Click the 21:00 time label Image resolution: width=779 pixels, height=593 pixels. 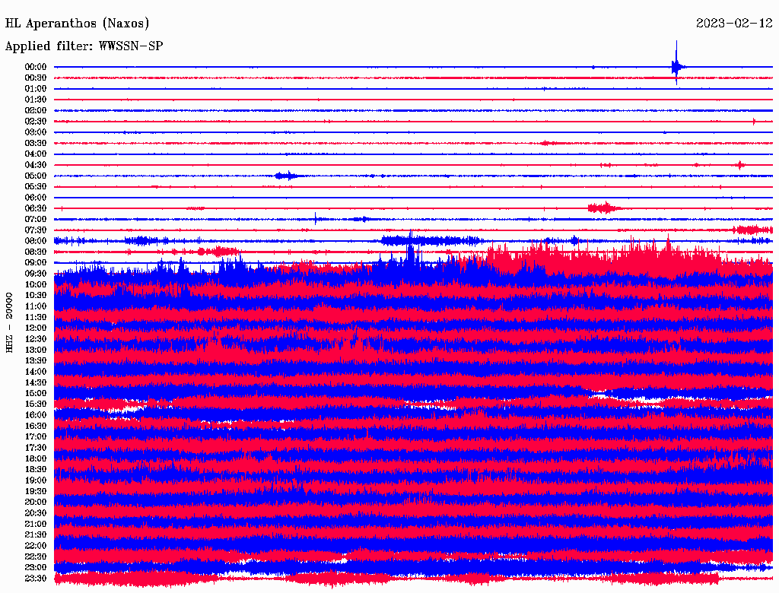36,524
